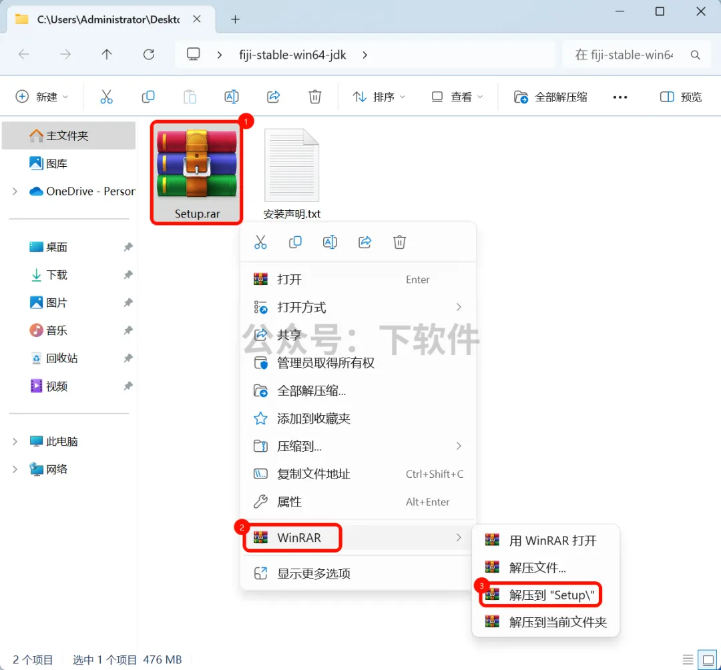This screenshot has height=670, width=721.
Task: Open the new tab plus button
Action: coord(235,19)
